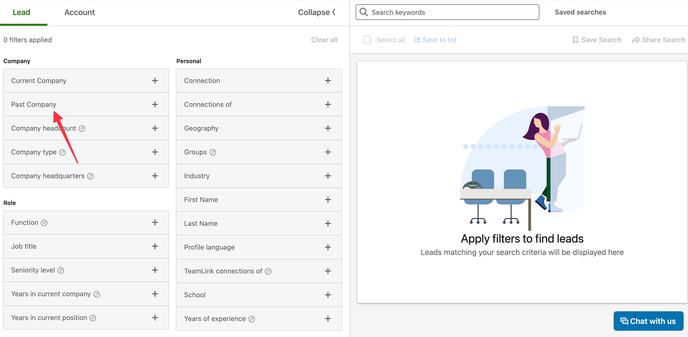
Task: Click the Company section heading
Action: click(17, 61)
